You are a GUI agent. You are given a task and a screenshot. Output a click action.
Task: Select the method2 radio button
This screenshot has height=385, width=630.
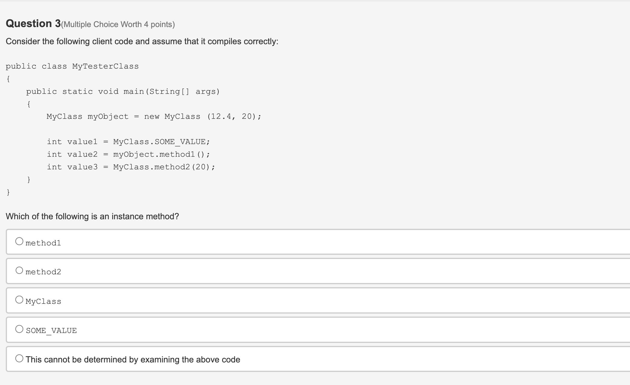(19, 270)
